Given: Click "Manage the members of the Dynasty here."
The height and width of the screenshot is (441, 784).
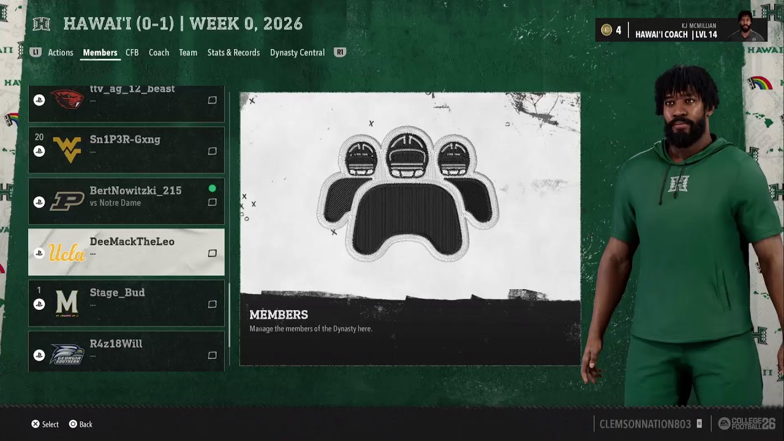Looking at the screenshot, I should [311, 329].
